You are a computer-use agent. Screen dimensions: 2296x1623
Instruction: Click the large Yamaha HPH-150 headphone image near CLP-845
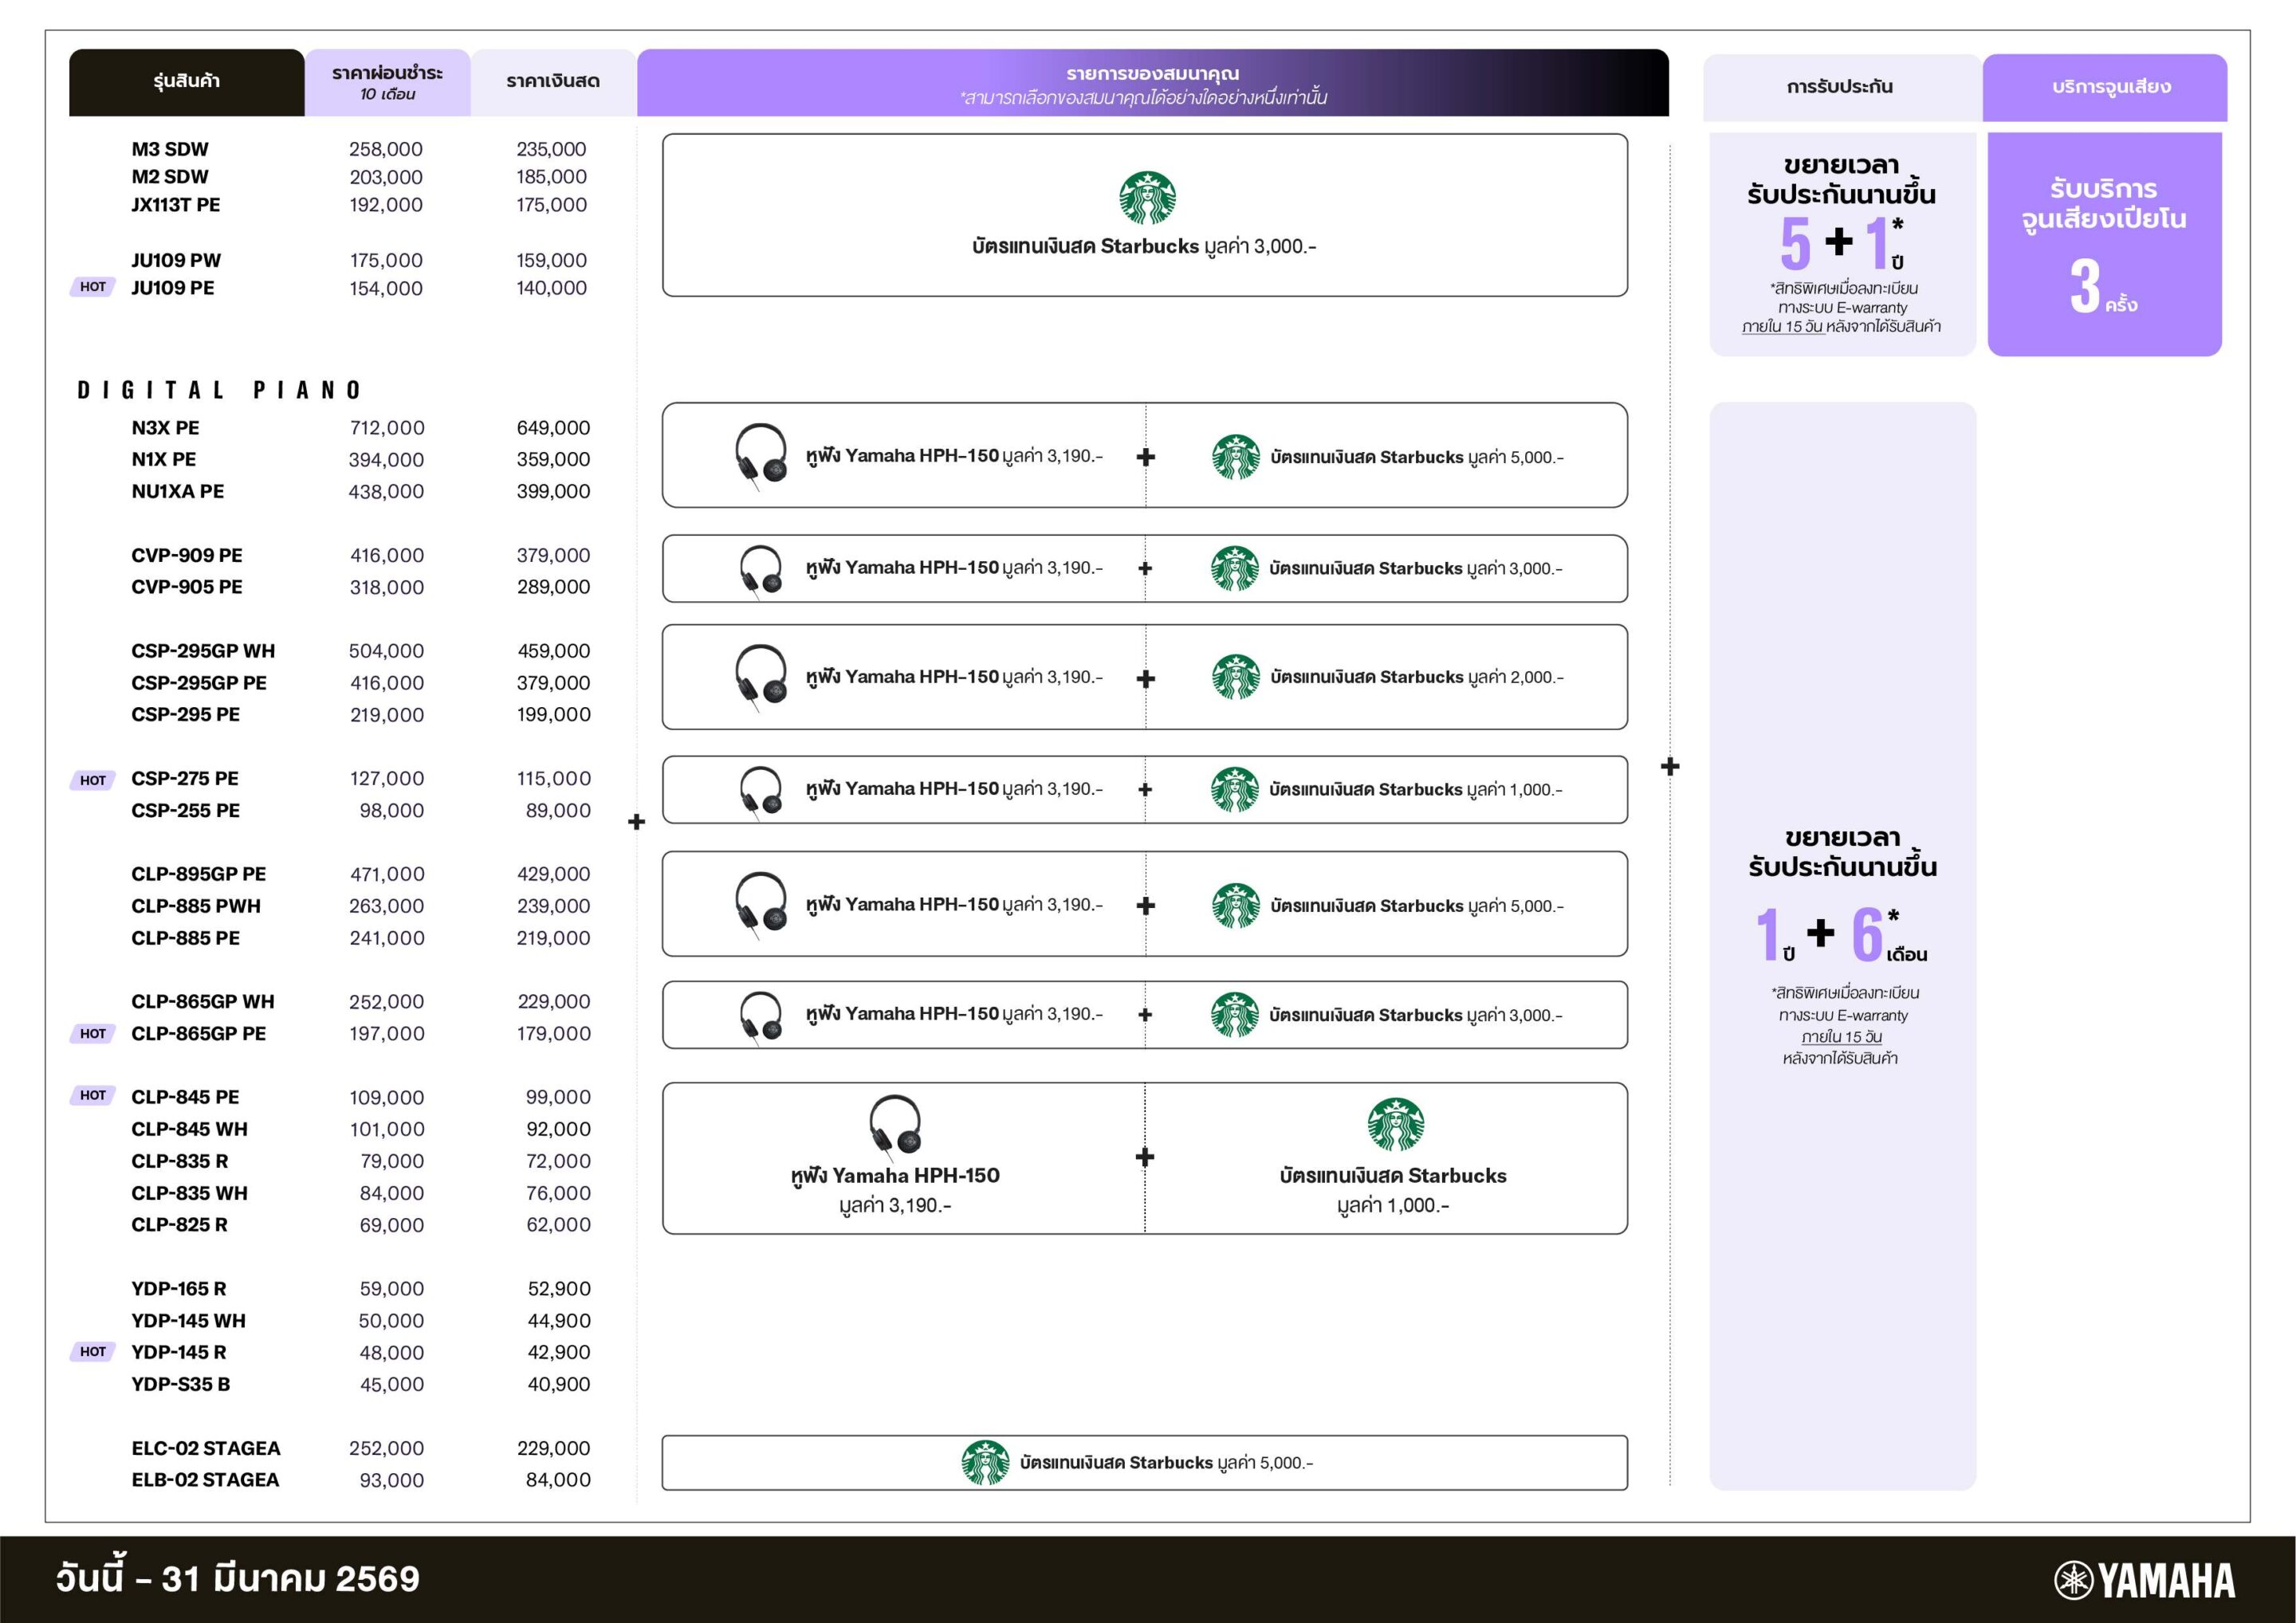[895, 1126]
